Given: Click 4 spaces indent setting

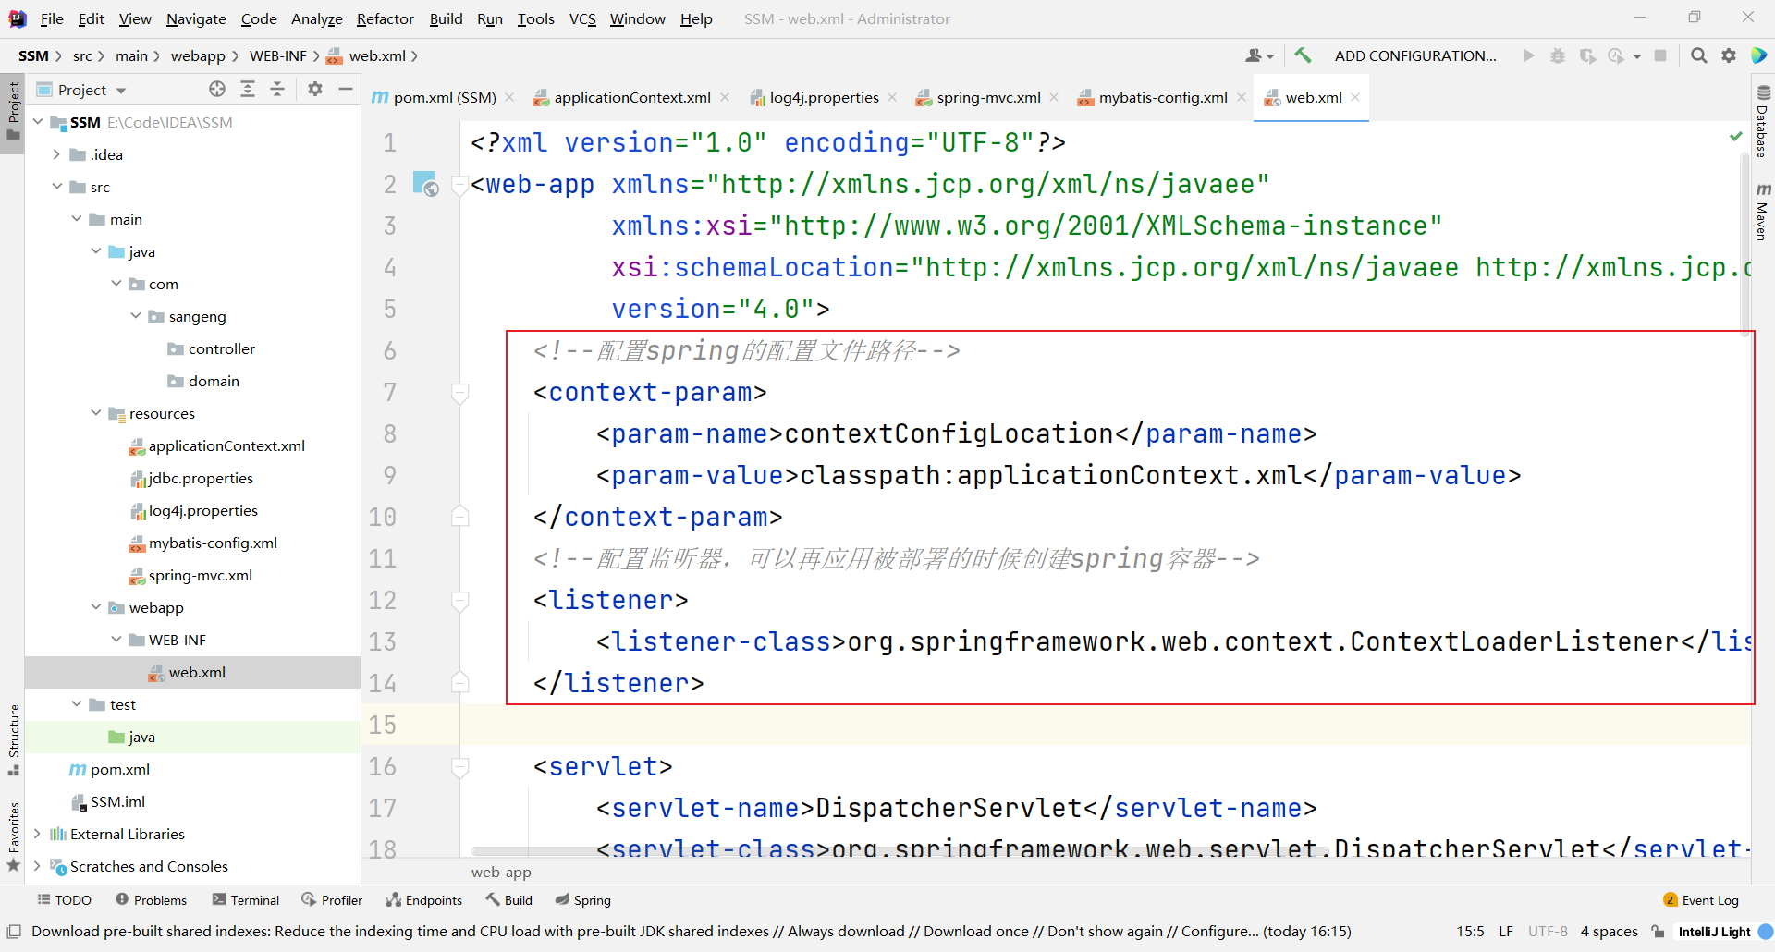Looking at the screenshot, I should point(1609,931).
